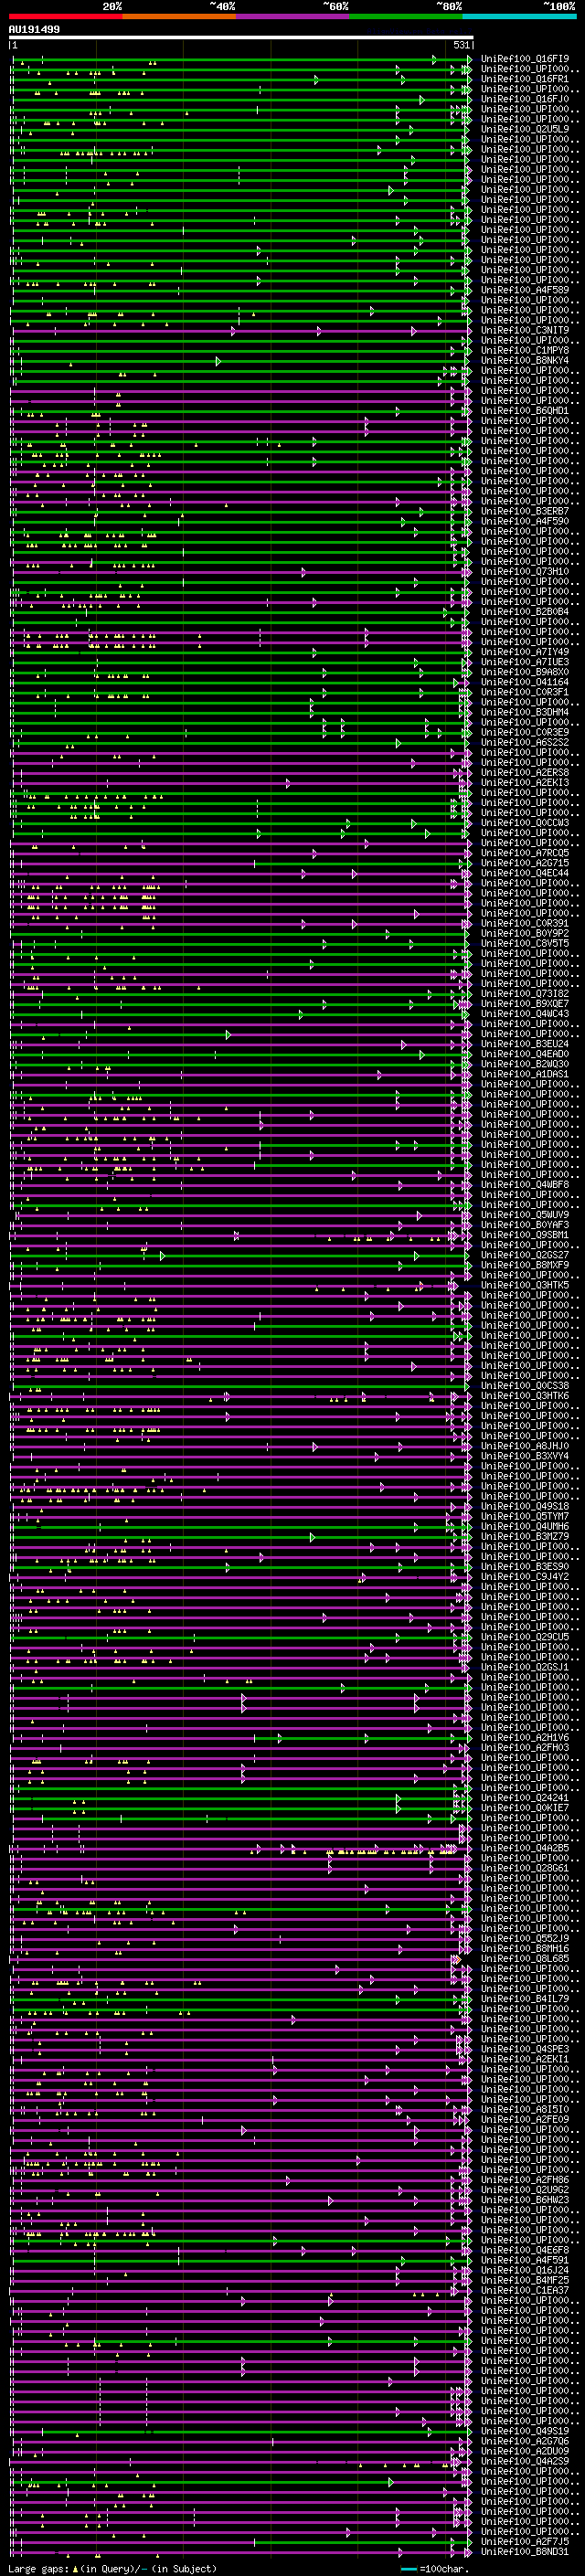Image resolution: width=585 pixels, height=2576 pixels.
Task: Select hit label UniRef100_B3XVY4
Action: coord(525,1456)
